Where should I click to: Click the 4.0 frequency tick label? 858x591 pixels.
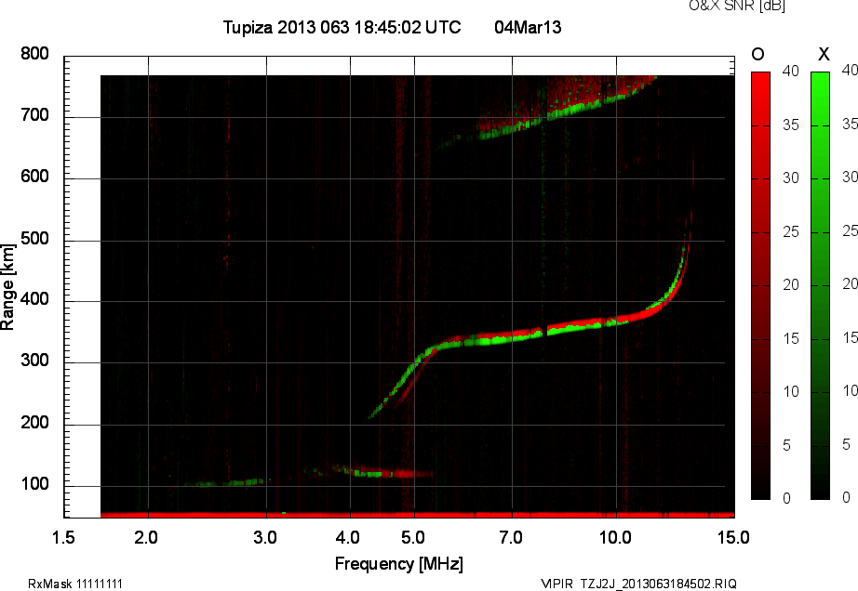click(348, 537)
